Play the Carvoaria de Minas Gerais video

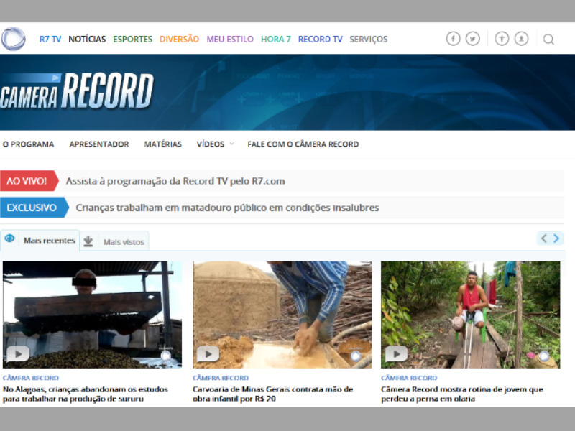point(208,353)
